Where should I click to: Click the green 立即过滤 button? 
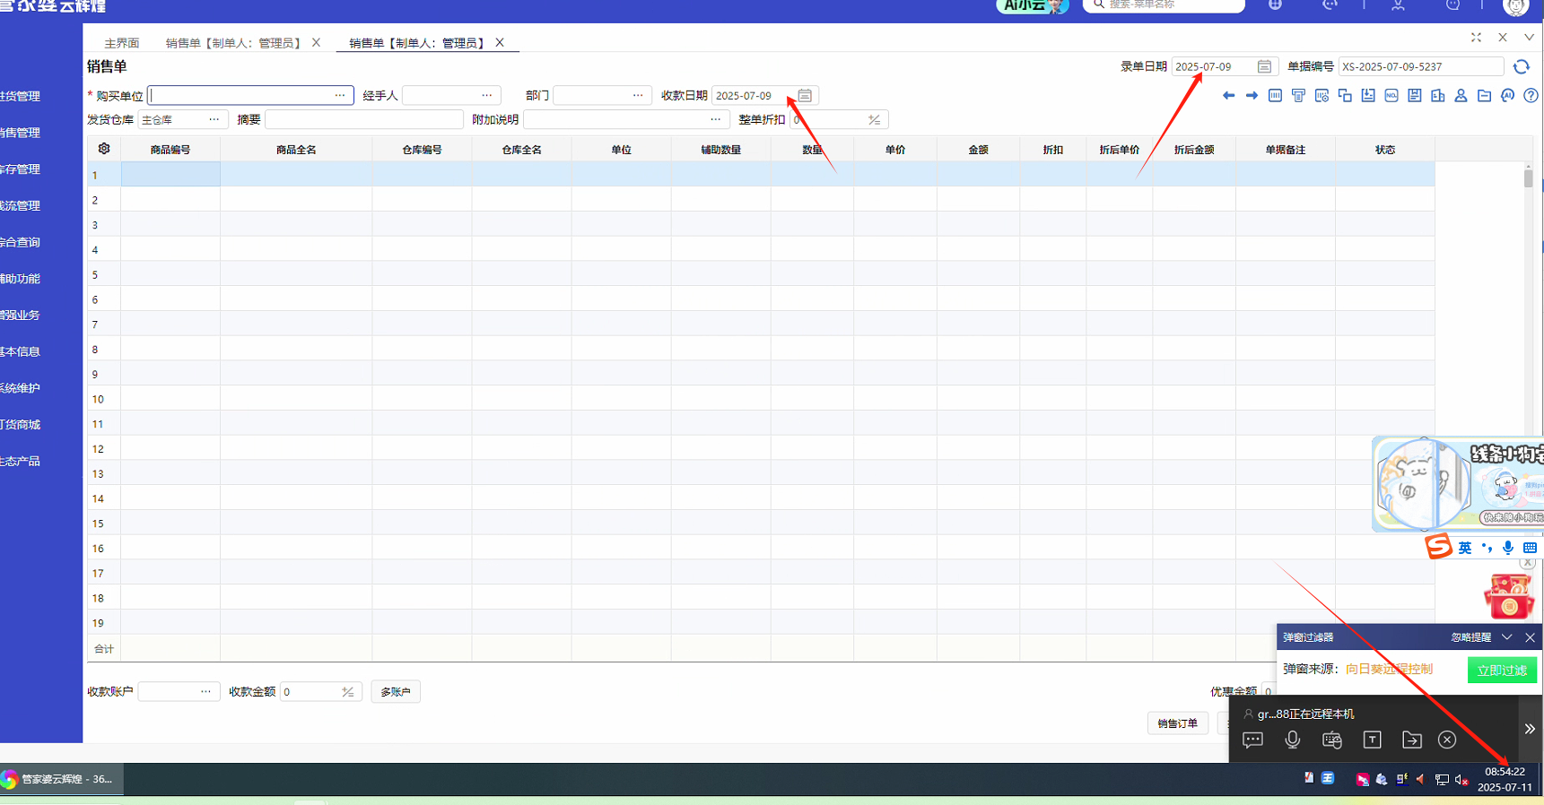pos(1502,670)
